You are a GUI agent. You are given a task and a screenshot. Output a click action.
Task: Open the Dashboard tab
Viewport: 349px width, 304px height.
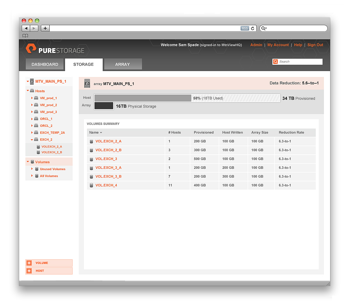coord(45,64)
